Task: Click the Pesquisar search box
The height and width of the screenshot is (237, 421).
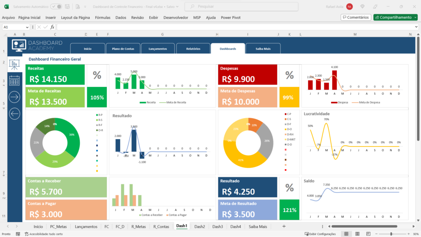Action: pyautogui.click(x=241, y=7)
